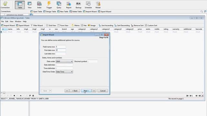The height and width of the screenshot is (116, 207).
Task: Click the Next button in wizard
Action: tap(86, 91)
